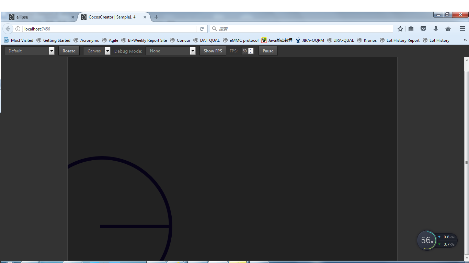The height and width of the screenshot is (263, 469).
Task: Pause the game preview
Action: [268, 51]
